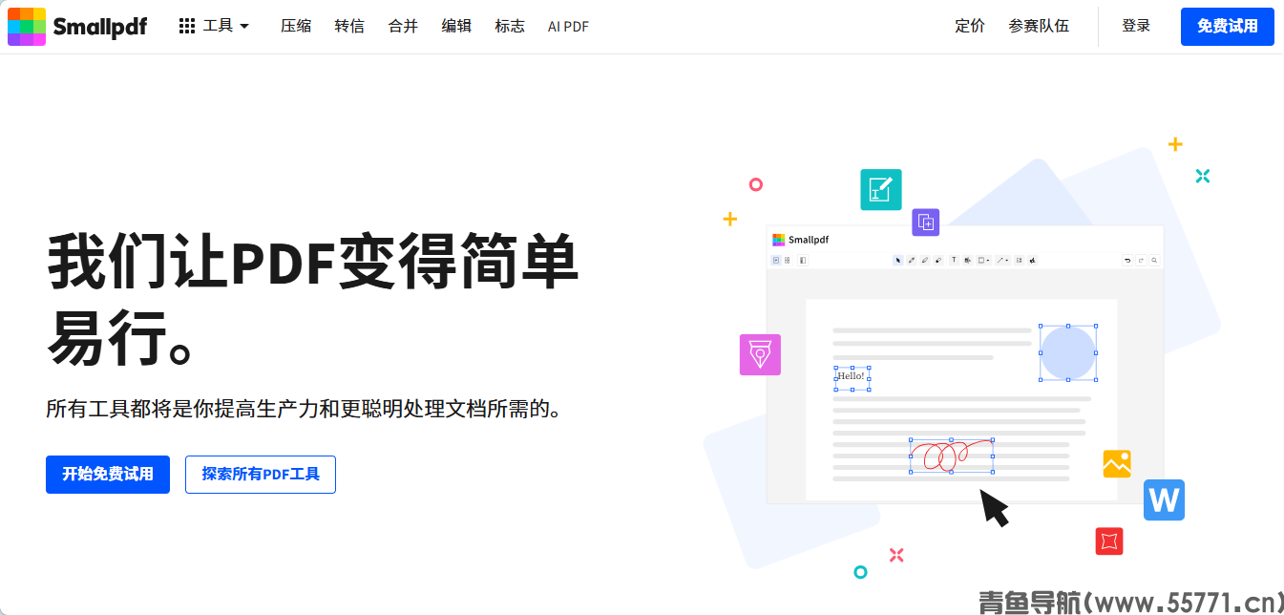1284x615 pixels.
Task: Click the teal edit-document icon in illustration
Action: tap(881, 189)
